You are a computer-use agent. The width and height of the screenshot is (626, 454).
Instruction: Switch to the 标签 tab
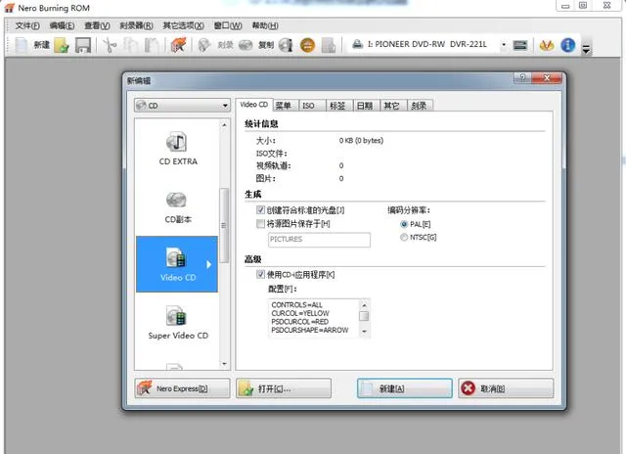point(337,106)
